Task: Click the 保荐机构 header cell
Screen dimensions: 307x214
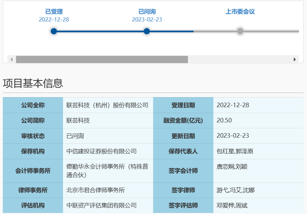Action: (33, 151)
